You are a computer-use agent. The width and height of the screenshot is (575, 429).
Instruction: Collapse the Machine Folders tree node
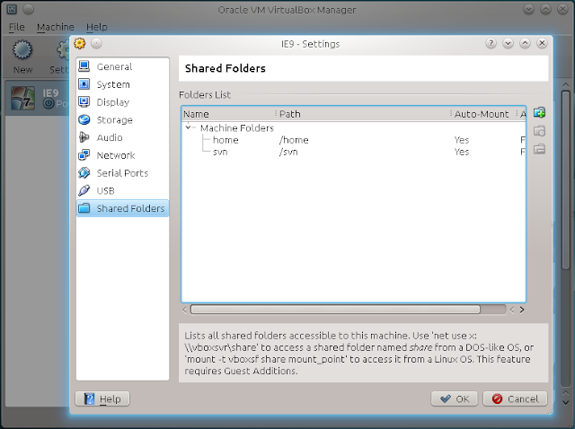(188, 127)
